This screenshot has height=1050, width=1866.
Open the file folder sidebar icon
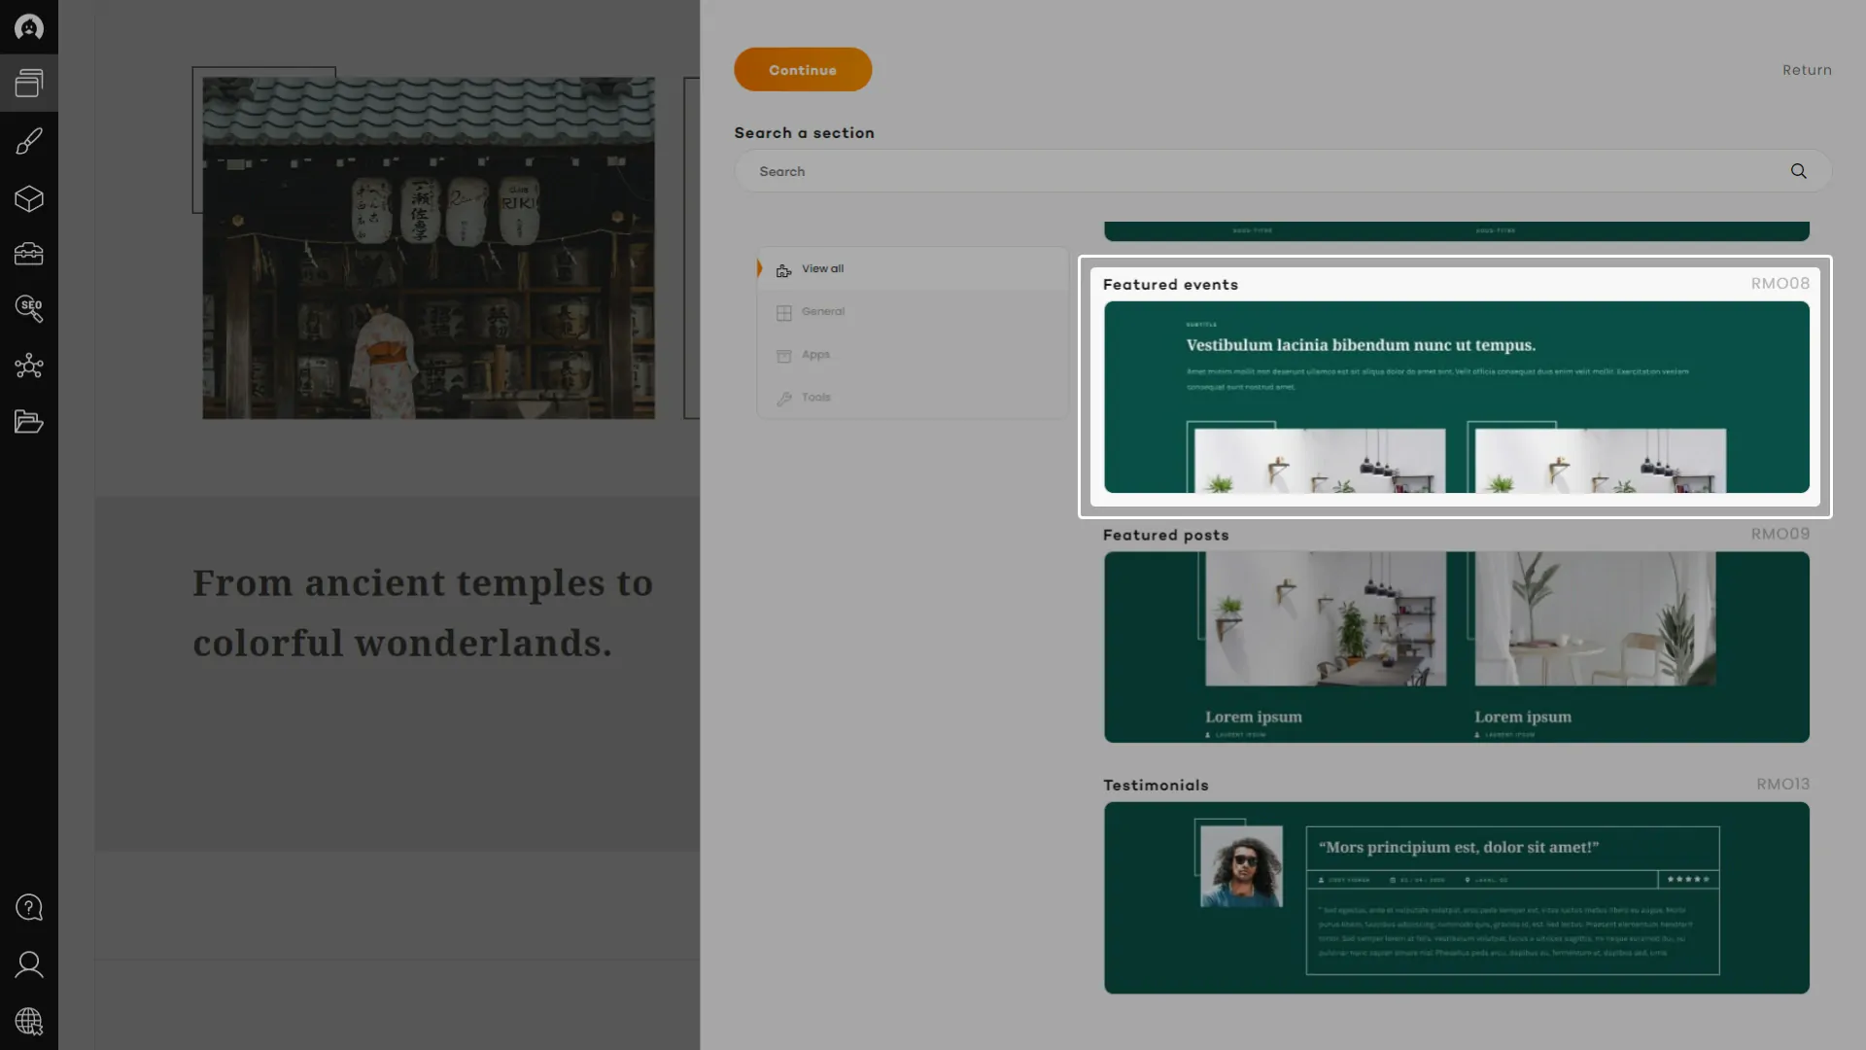click(28, 422)
